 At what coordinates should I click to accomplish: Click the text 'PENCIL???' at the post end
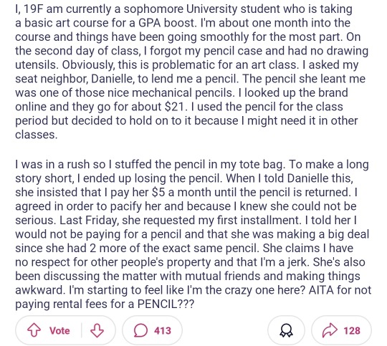click(166, 304)
